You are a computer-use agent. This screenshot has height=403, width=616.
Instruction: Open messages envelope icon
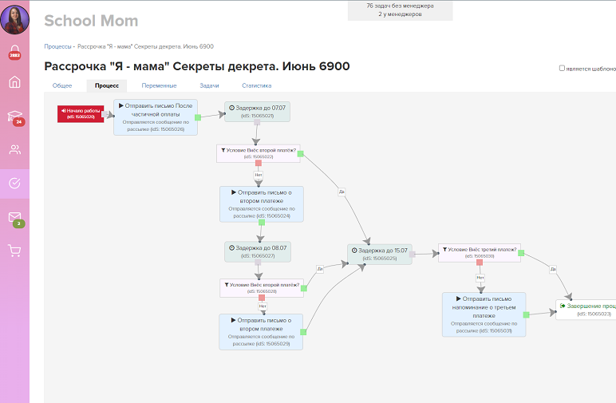point(14,217)
